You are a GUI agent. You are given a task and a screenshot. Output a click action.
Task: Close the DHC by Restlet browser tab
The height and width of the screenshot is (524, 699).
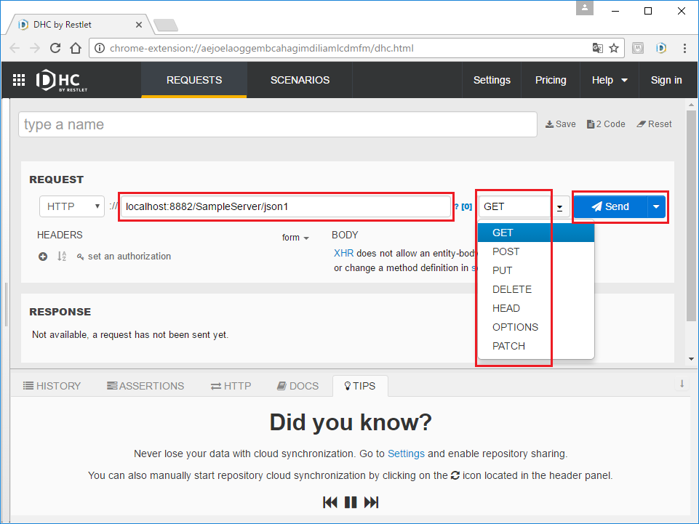[139, 25]
